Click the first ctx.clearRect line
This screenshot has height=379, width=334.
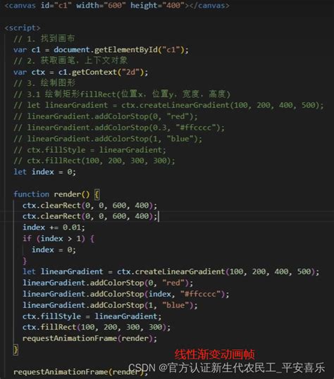click(89, 206)
